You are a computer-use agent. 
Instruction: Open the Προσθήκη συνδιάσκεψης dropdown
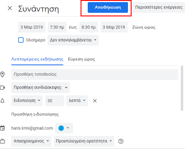pyautogui.click(x=41, y=88)
